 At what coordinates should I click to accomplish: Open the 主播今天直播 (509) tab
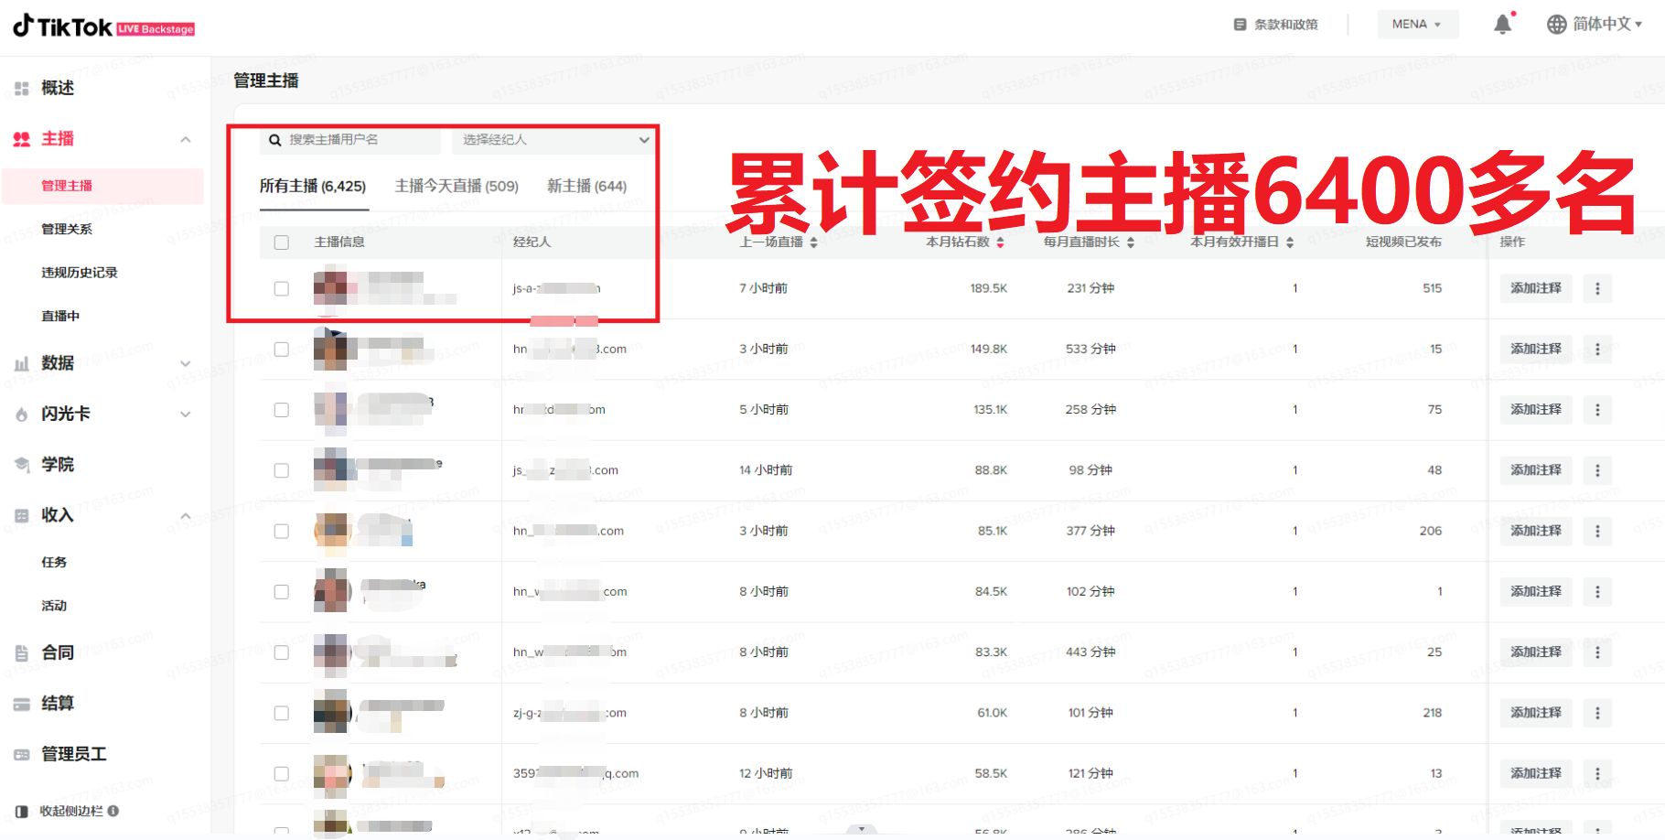coord(457,185)
